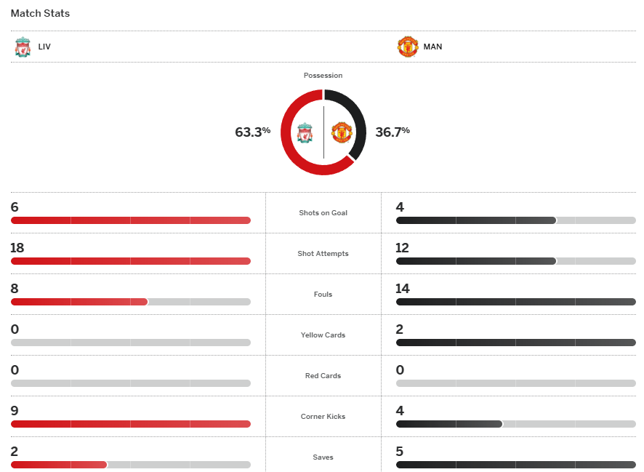
Task: Click the Red Cards stat label
Action: pyautogui.click(x=323, y=376)
